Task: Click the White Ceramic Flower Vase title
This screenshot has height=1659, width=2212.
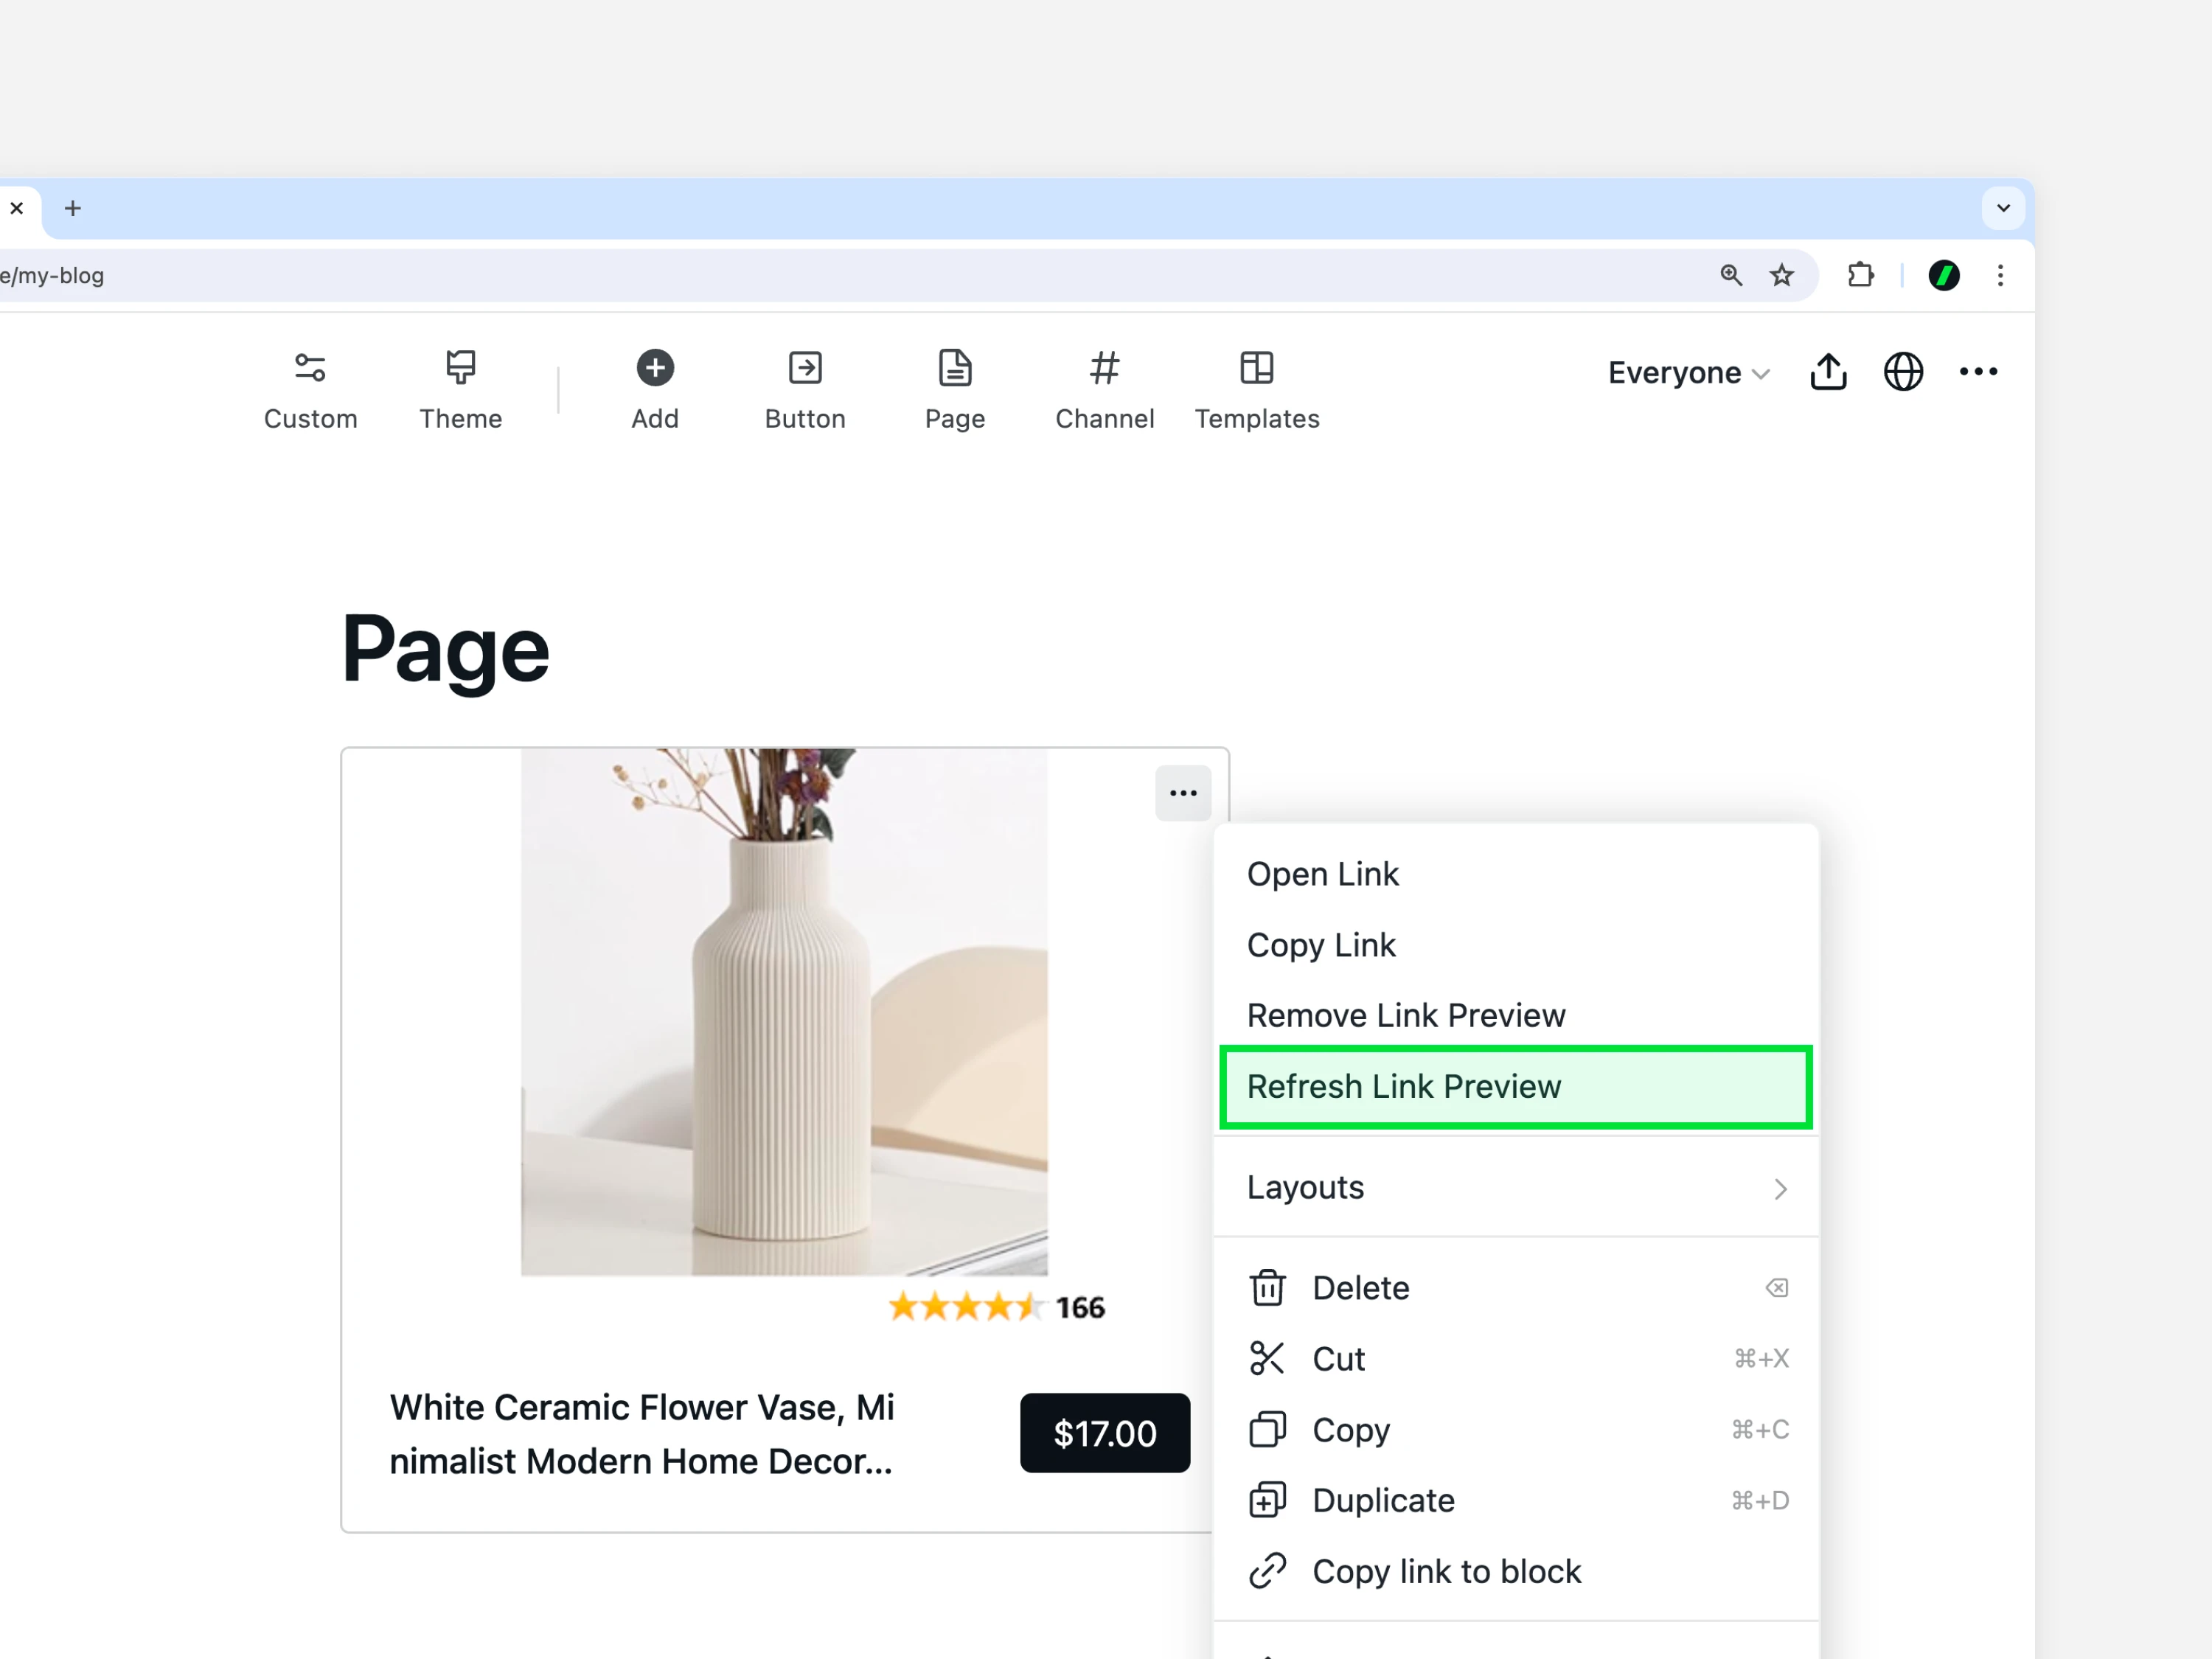Action: [x=642, y=1434]
